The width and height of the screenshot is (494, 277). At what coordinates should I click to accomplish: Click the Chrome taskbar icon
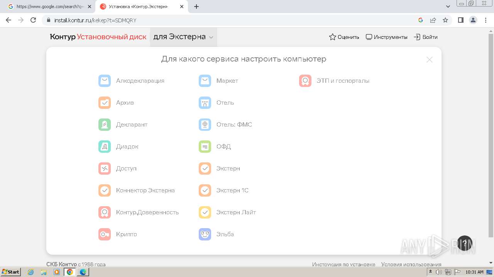click(70, 272)
